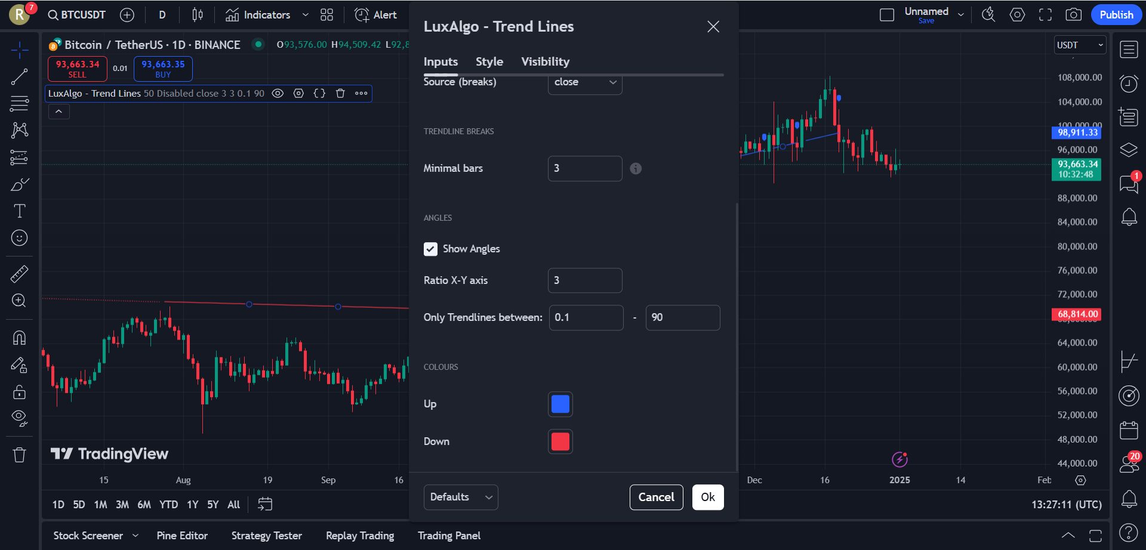
Task: Open the USDT currency dropdown
Action: pos(1079,45)
